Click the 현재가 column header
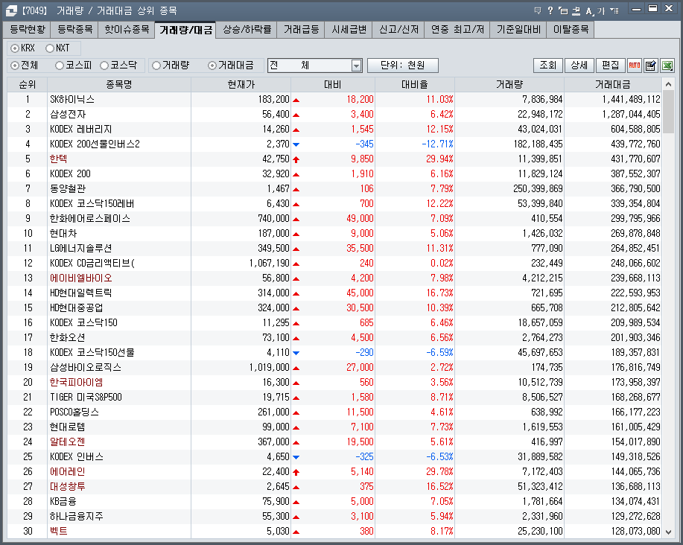683x545 pixels. click(241, 84)
